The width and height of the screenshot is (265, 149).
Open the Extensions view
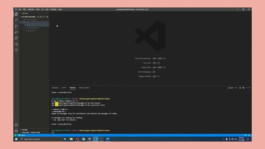tap(16, 38)
